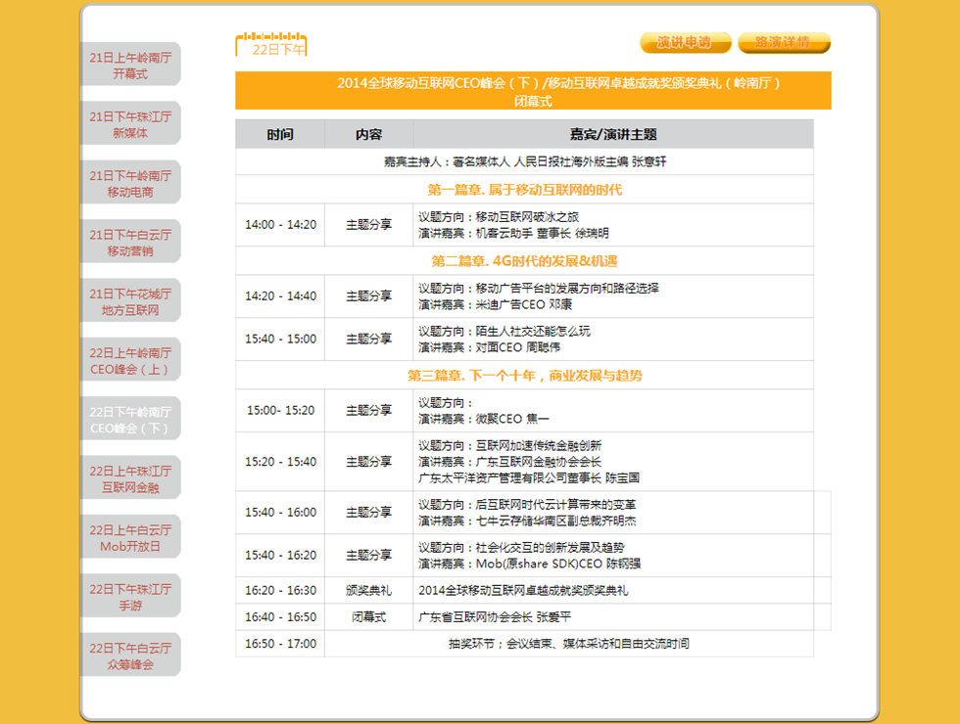Click heading 第二篇章. 4G时代的发展&机遇
The height and width of the screenshot is (724, 960).
pos(525,261)
